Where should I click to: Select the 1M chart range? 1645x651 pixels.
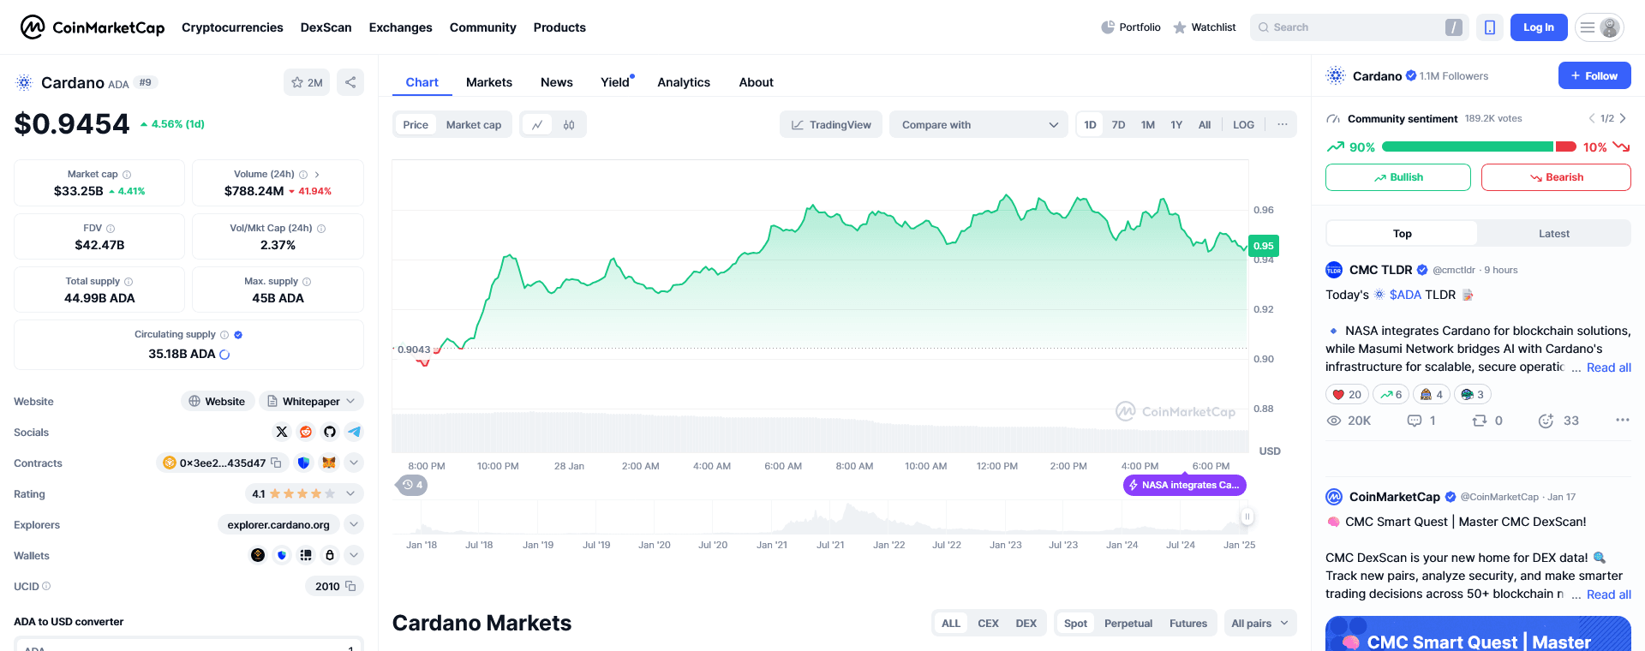coord(1148,125)
